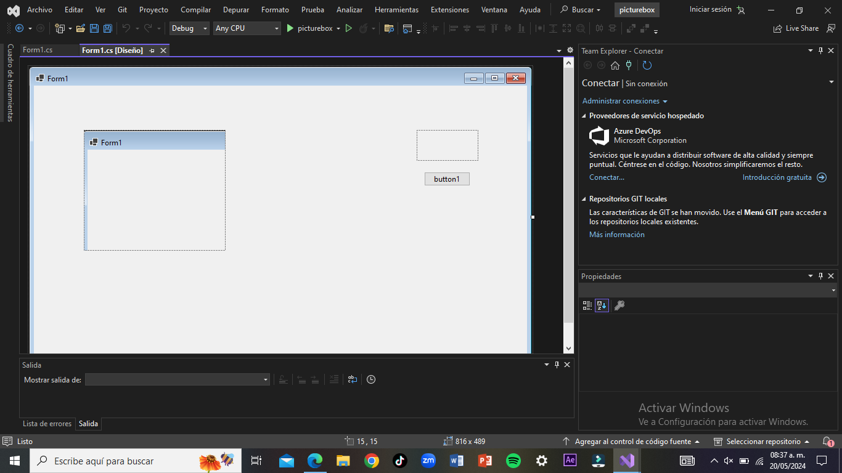Image resolution: width=842 pixels, height=473 pixels.
Task: Toggle word wrap in the Salida panel
Action: point(352,379)
